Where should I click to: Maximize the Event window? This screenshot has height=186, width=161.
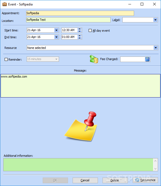[142, 4]
